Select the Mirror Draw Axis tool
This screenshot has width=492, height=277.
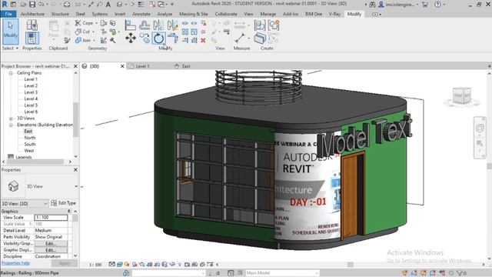click(172, 25)
